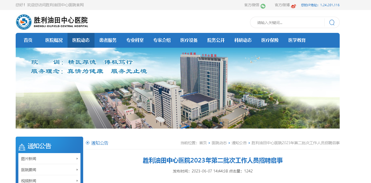
Task: Click the circle icon before 通知公告 heading
Action: 87,143
